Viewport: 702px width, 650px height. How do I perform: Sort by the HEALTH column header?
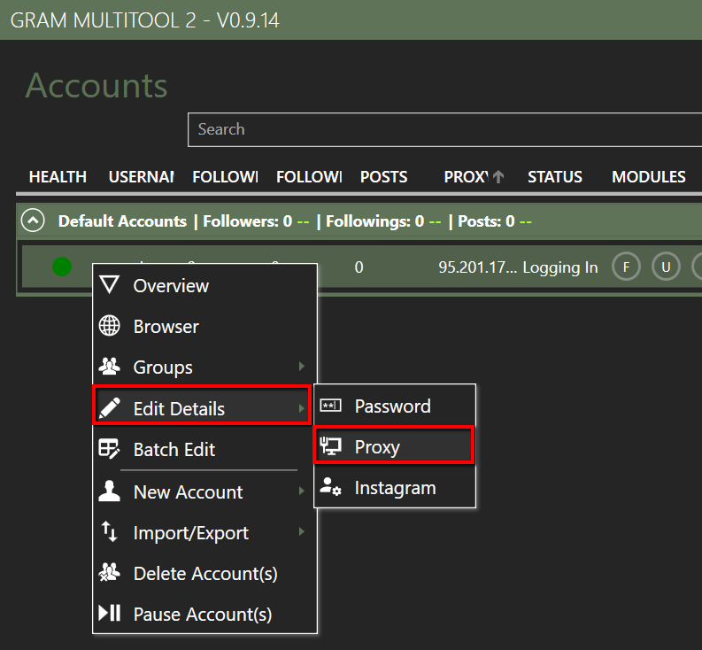(x=58, y=177)
